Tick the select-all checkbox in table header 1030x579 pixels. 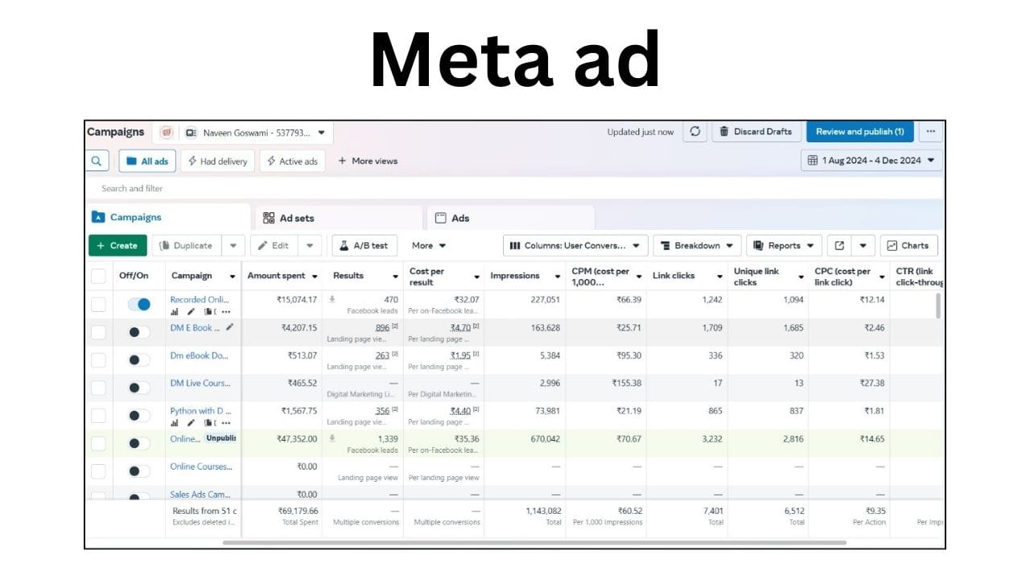click(x=98, y=277)
